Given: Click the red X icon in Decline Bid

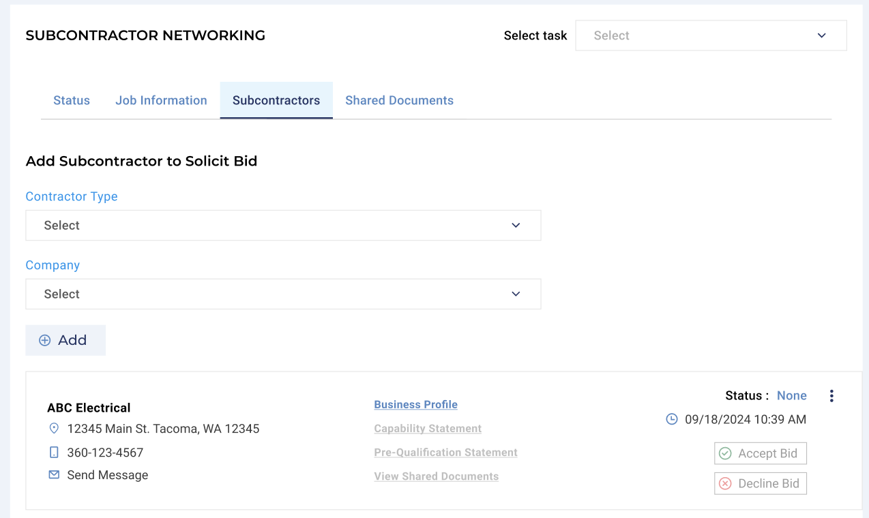Looking at the screenshot, I should tap(725, 483).
